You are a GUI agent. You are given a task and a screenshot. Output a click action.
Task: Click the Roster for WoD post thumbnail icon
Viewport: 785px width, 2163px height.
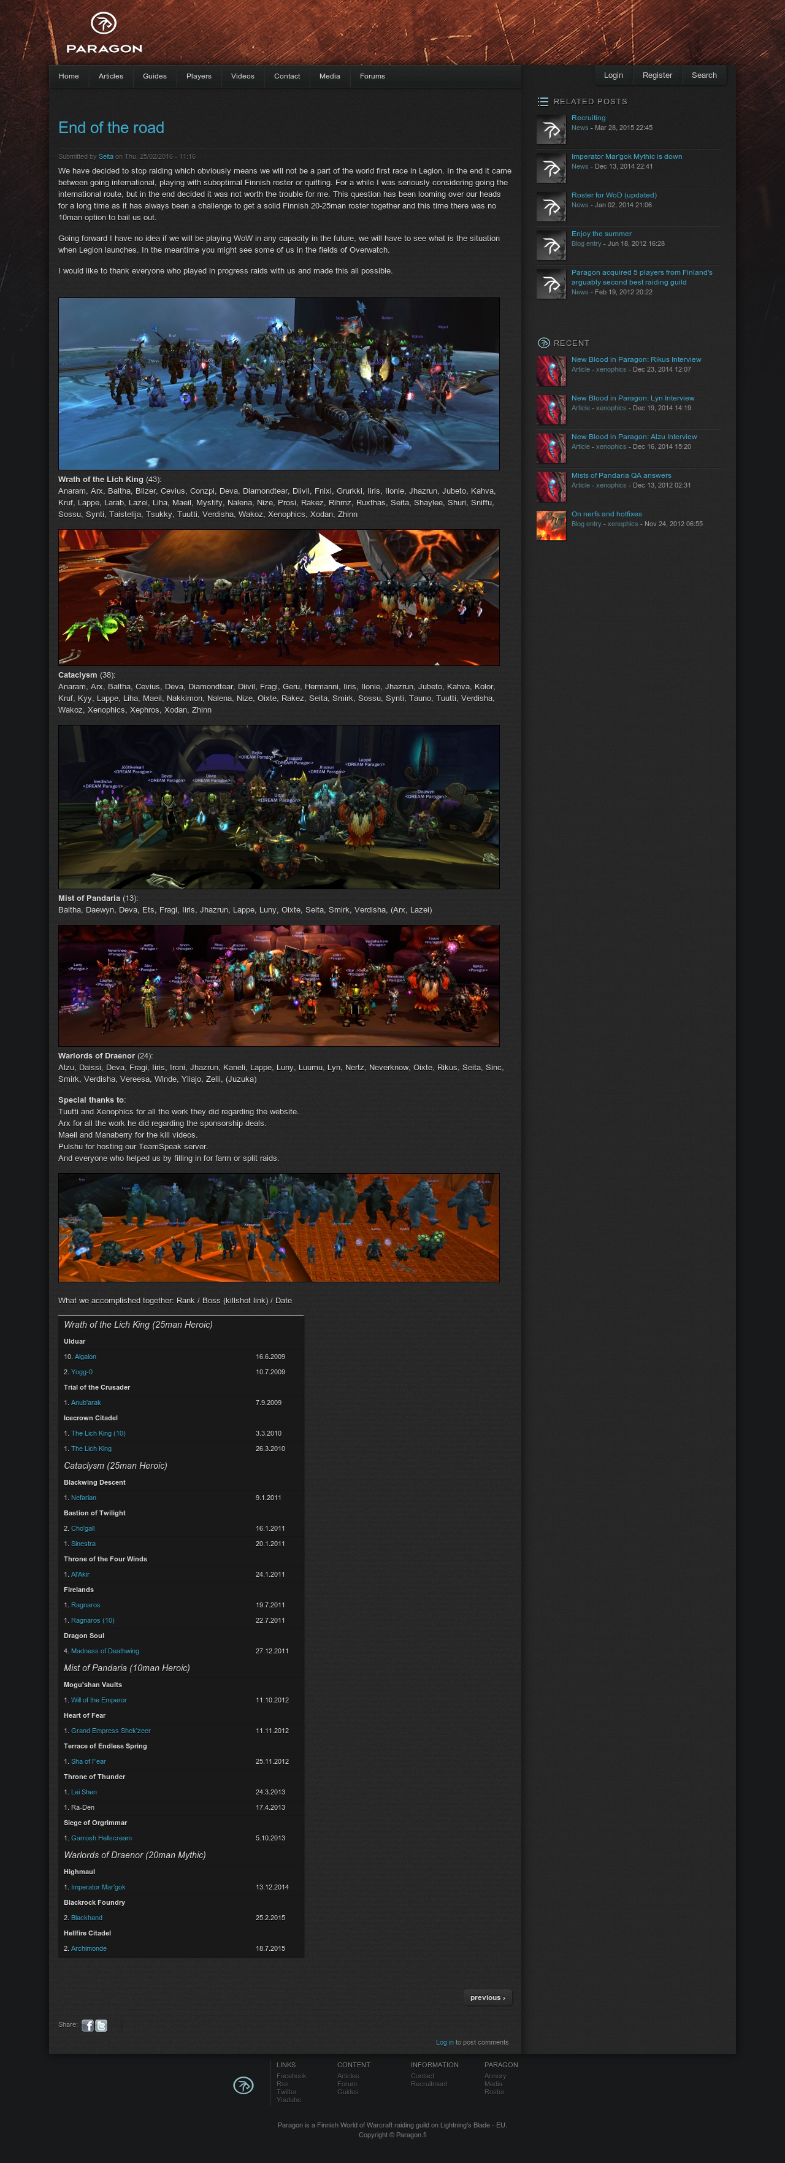[551, 207]
